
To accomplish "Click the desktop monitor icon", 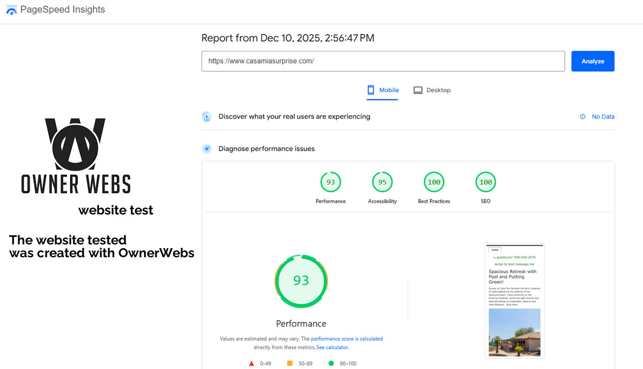I will click(x=418, y=90).
